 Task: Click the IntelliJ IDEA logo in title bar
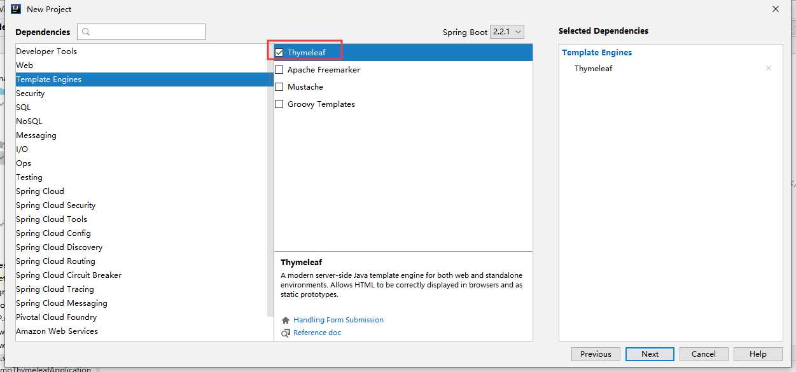click(15, 10)
